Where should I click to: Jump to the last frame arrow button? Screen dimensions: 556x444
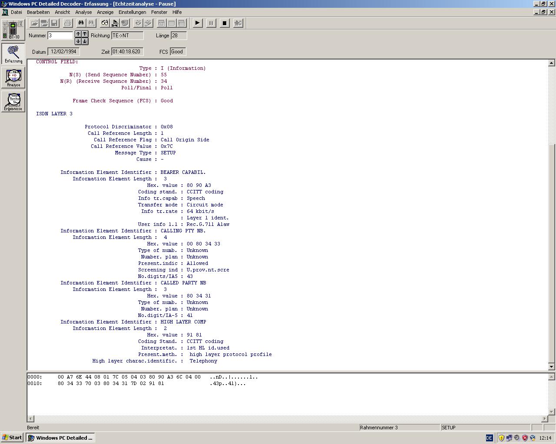(85, 41)
